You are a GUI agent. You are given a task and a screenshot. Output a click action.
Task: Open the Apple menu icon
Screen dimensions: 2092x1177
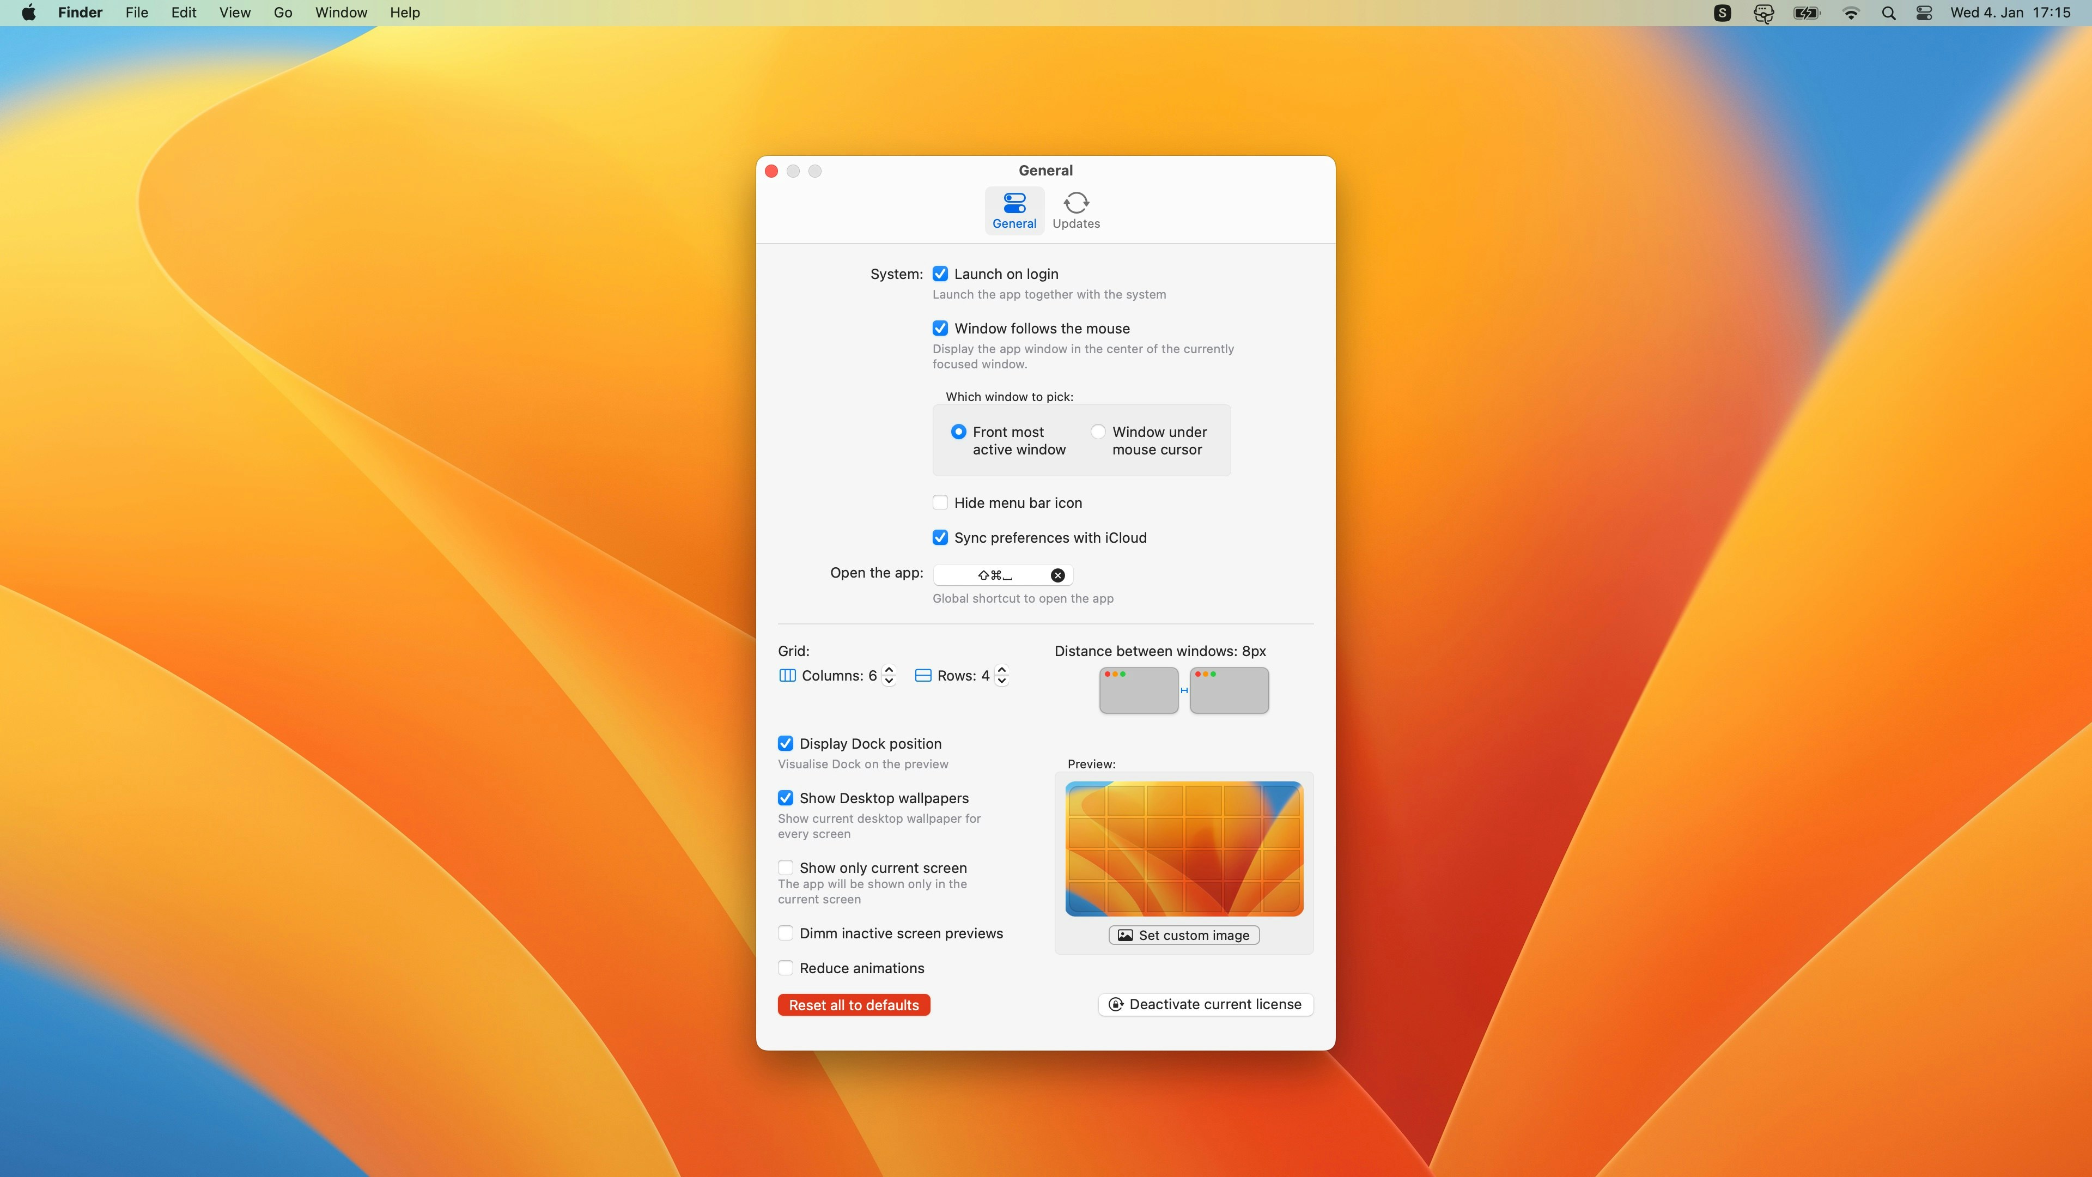tap(28, 13)
